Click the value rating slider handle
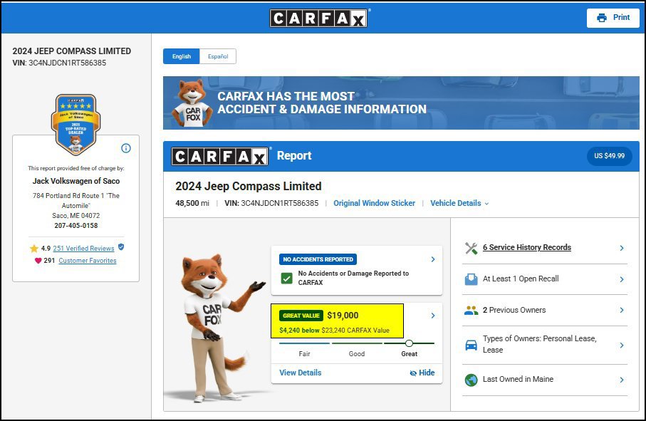The image size is (646, 421). click(409, 343)
